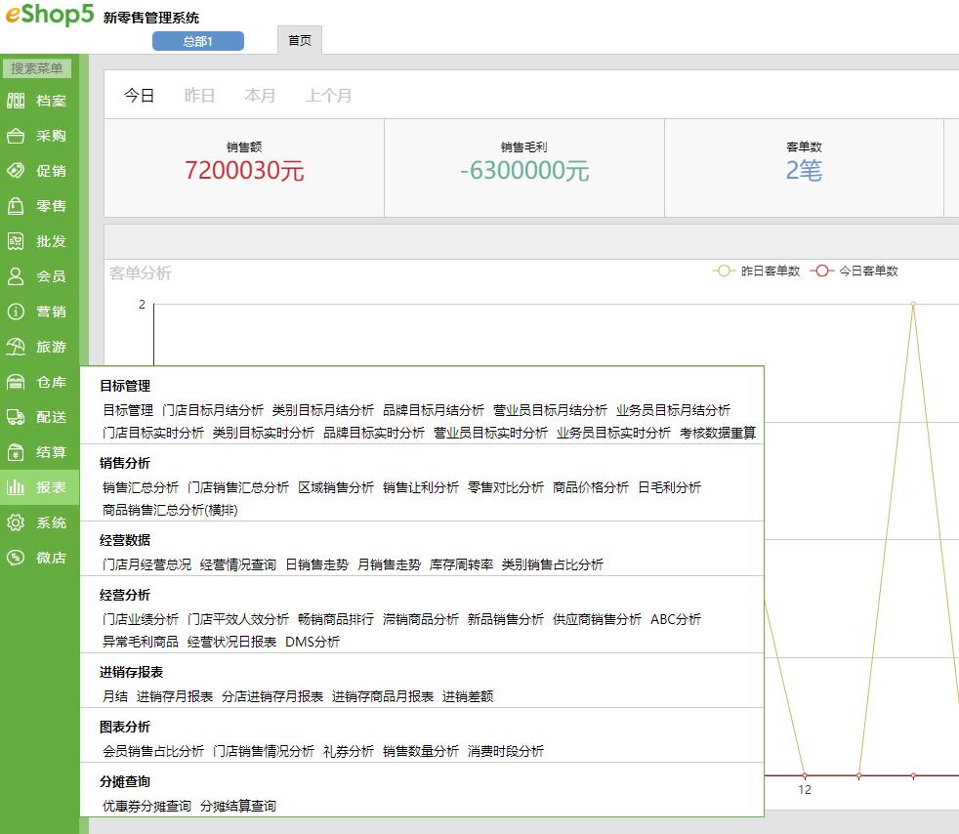Open 门店目标月结分析 report
959x834 pixels.
coord(213,410)
